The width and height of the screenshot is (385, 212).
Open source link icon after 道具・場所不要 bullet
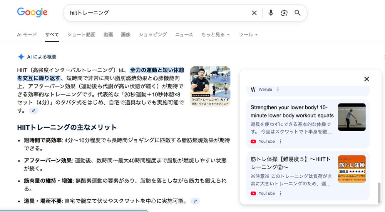(195, 201)
